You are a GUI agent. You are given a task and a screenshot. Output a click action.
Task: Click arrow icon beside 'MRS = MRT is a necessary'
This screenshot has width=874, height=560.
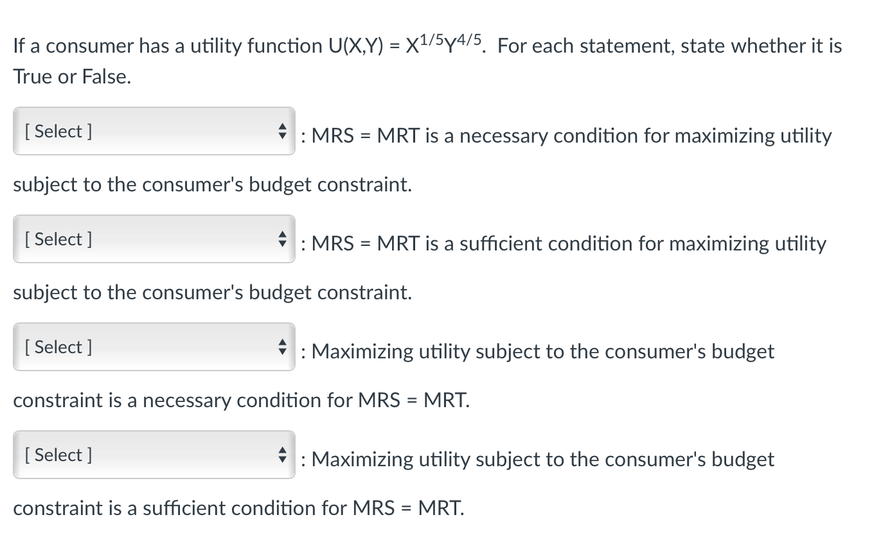click(281, 132)
